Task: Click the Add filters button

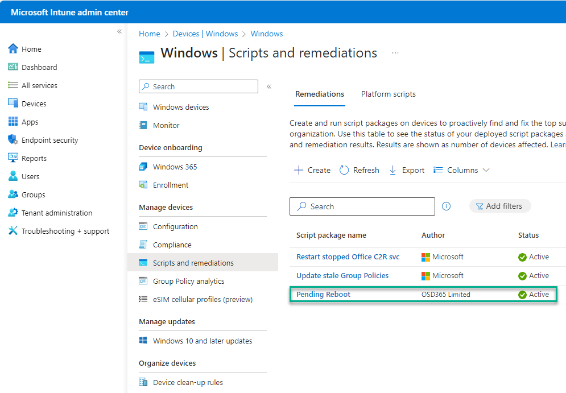Action: click(x=500, y=206)
